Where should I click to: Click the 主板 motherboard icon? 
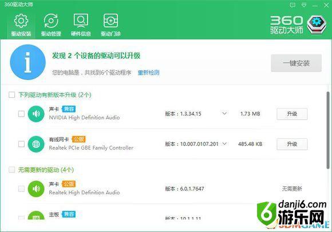coord(36,215)
